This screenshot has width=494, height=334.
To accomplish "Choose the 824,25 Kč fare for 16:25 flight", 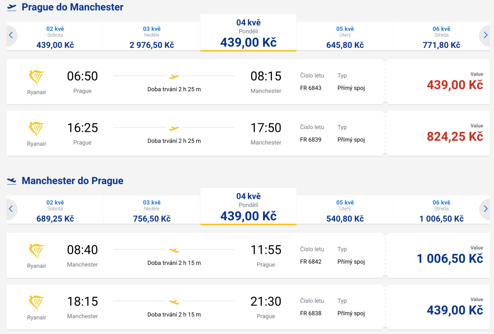I will (x=454, y=136).
